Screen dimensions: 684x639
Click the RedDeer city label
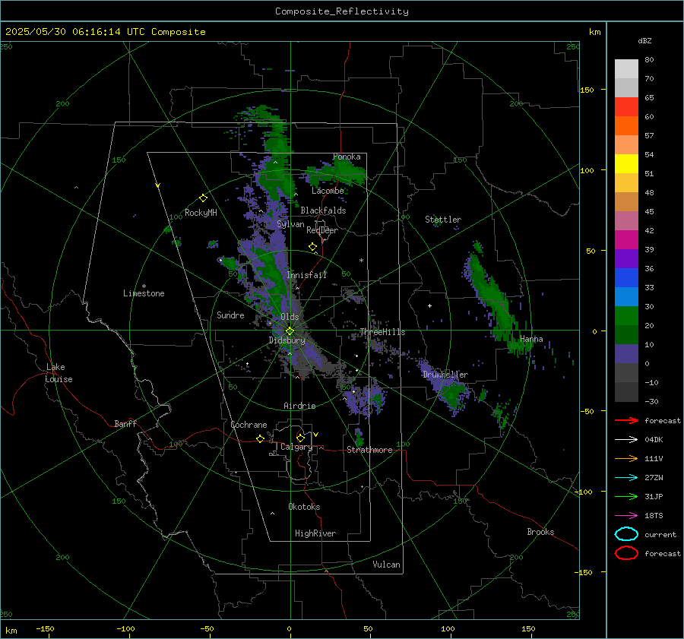[x=322, y=230]
